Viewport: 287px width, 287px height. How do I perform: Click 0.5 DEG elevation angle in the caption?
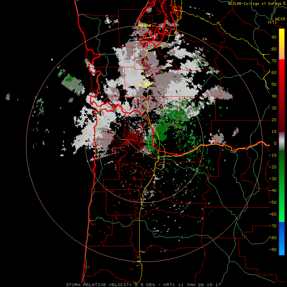pos(145,285)
